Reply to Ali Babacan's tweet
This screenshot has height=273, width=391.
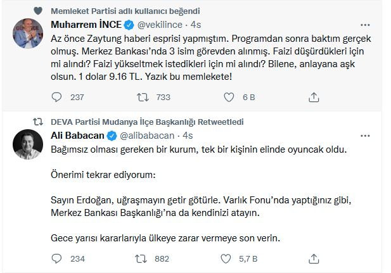point(57,258)
